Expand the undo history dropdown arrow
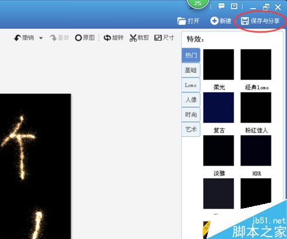 click(41, 38)
